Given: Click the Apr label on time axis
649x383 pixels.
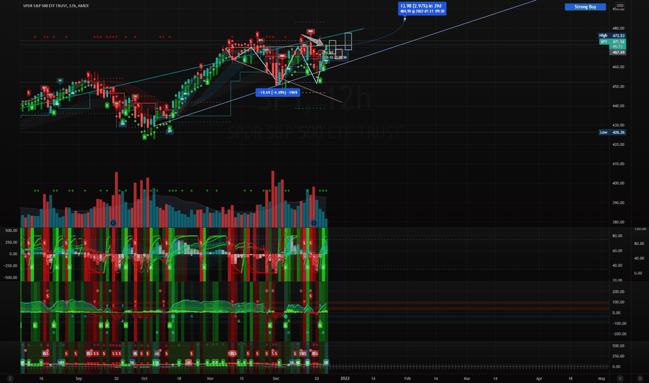Looking at the screenshot, I should 539,378.
